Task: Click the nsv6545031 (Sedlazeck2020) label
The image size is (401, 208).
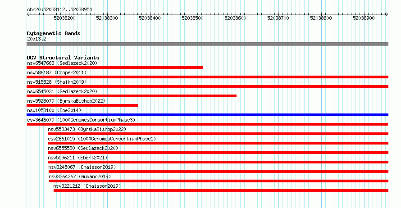Action: click(62, 91)
